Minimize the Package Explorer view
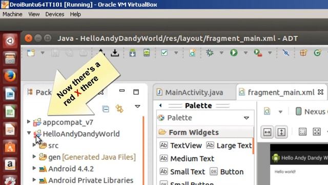This screenshot has height=185, width=328. (122, 91)
